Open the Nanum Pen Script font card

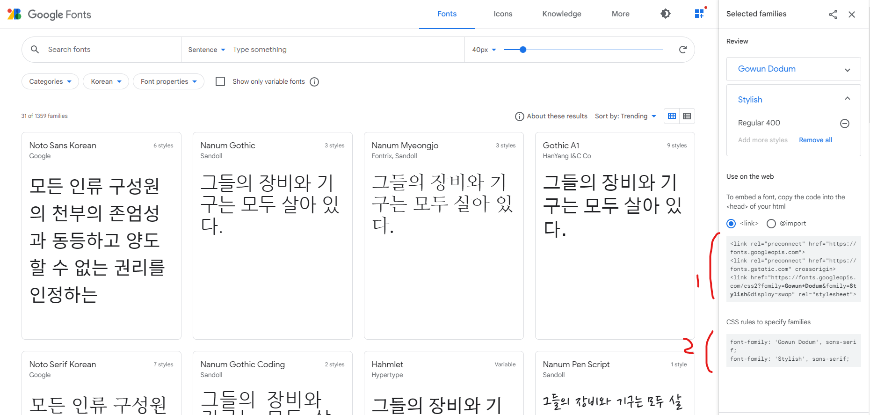click(x=615, y=383)
